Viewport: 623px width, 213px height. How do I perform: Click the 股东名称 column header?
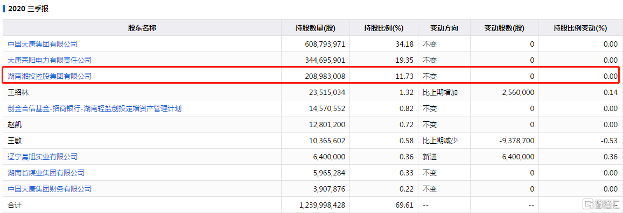pyautogui.click(x=142, y=28)
